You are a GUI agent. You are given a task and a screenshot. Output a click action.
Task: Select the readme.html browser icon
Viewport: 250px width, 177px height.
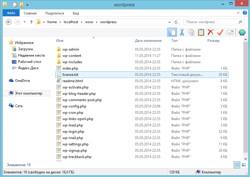pos(59,81)
